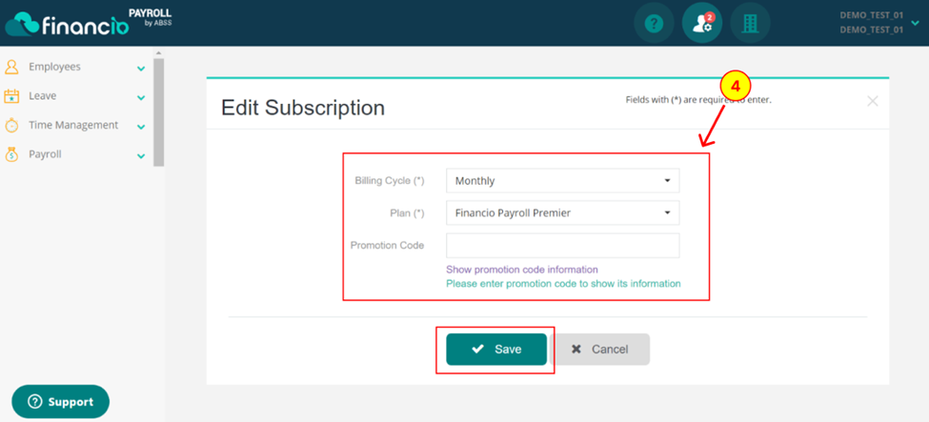
Task: Expand the Leave menu chevron
Action: pos(141,98)
